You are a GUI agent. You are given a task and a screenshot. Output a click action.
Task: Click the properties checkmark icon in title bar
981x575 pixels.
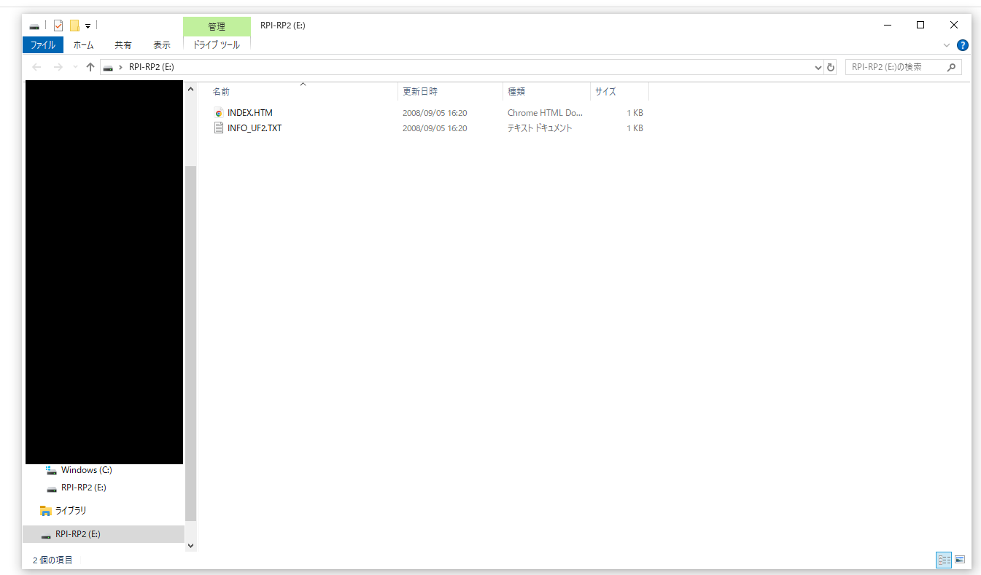click(x=58, y=26)
